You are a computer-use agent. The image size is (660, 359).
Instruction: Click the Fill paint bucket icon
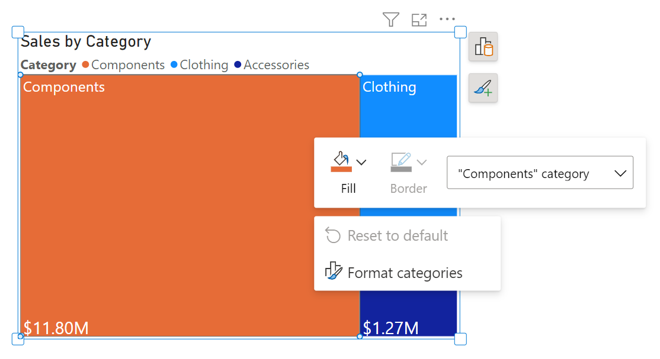[341, 159]
